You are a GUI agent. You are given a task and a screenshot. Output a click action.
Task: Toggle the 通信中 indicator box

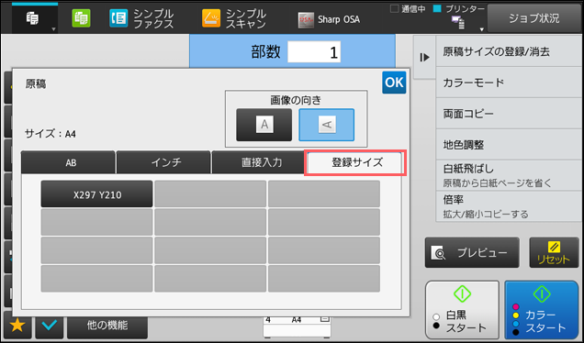tap(394, 9)
